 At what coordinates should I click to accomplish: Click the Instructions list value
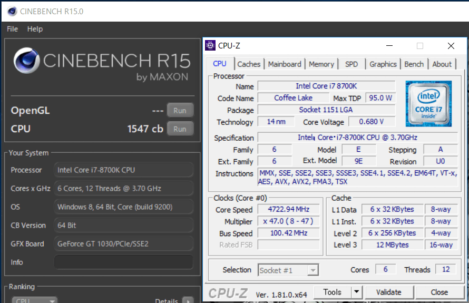357,177
